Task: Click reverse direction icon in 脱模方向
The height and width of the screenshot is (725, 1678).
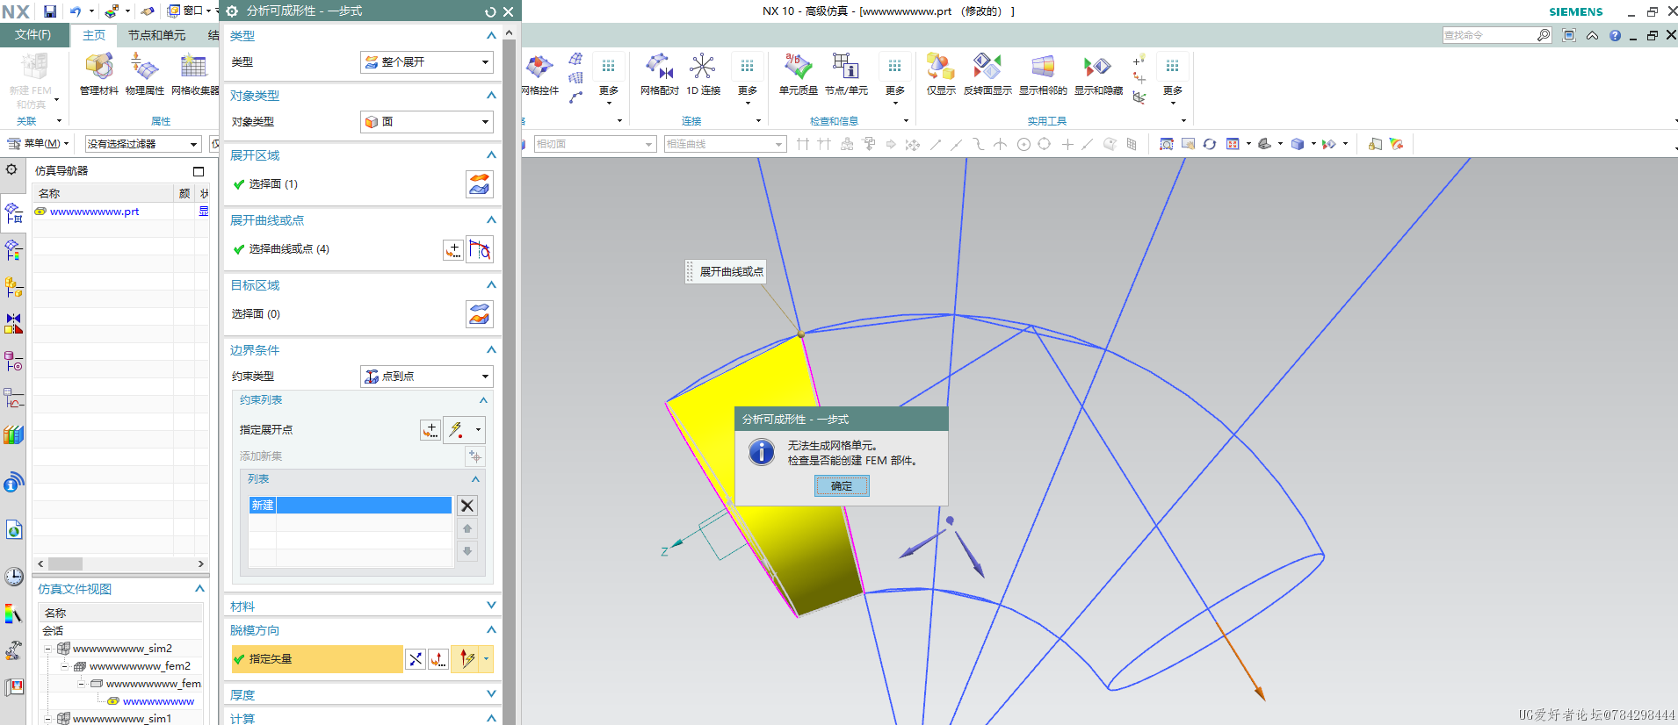Action: pos(416,659)
